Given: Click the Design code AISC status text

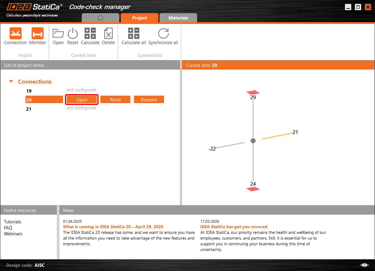Looking at the screenshot, I should point(25,265).
